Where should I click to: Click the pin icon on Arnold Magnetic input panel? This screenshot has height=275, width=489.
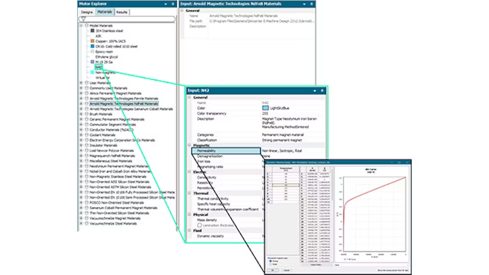[311, 4]
